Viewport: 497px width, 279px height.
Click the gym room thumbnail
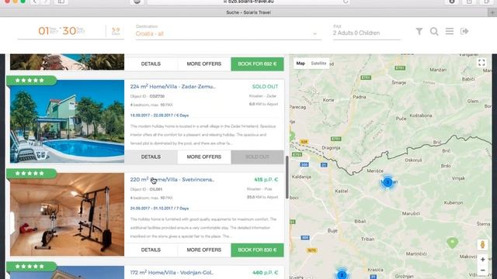(68, 214)
